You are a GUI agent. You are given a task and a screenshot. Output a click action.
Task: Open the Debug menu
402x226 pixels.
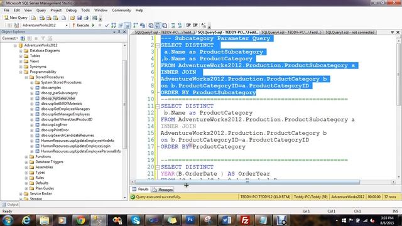[71, 10]
